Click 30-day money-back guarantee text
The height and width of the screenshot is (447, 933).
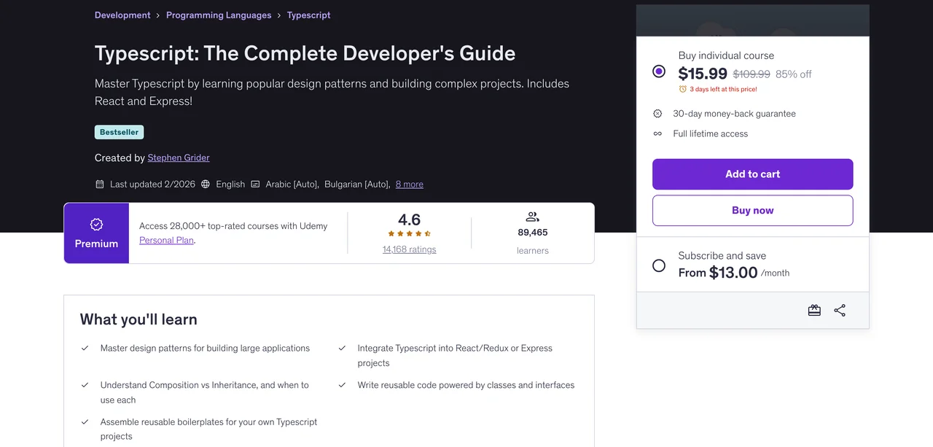[735, 114]
